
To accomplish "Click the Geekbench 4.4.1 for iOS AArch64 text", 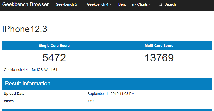I will [30, 70].
